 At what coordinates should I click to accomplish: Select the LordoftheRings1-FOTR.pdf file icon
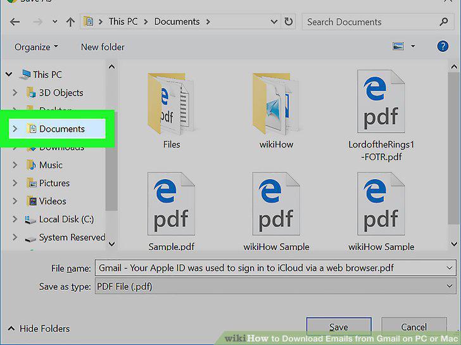[381, 101]
